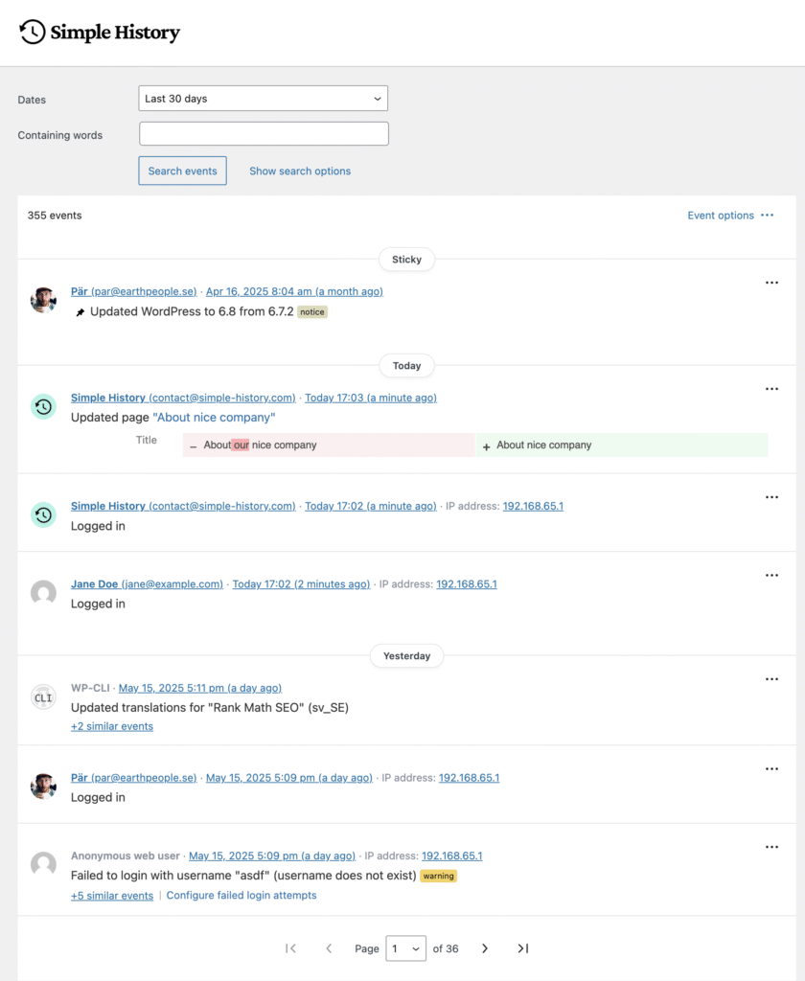Expand '+5 similar events' for failed logins

(x=112, y=896)
